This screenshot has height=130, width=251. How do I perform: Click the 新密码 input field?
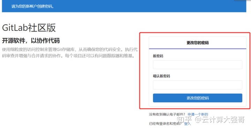198,64
